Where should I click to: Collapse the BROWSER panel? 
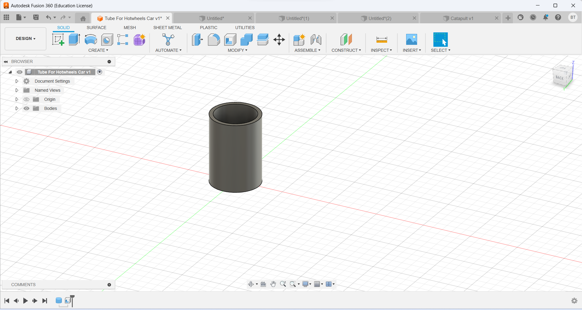coord(6,61)
